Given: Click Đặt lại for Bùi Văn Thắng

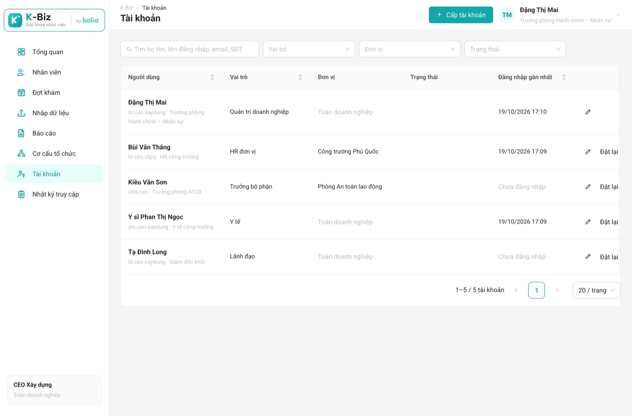Looking at the screenshot, I should (x=609, y=152).
